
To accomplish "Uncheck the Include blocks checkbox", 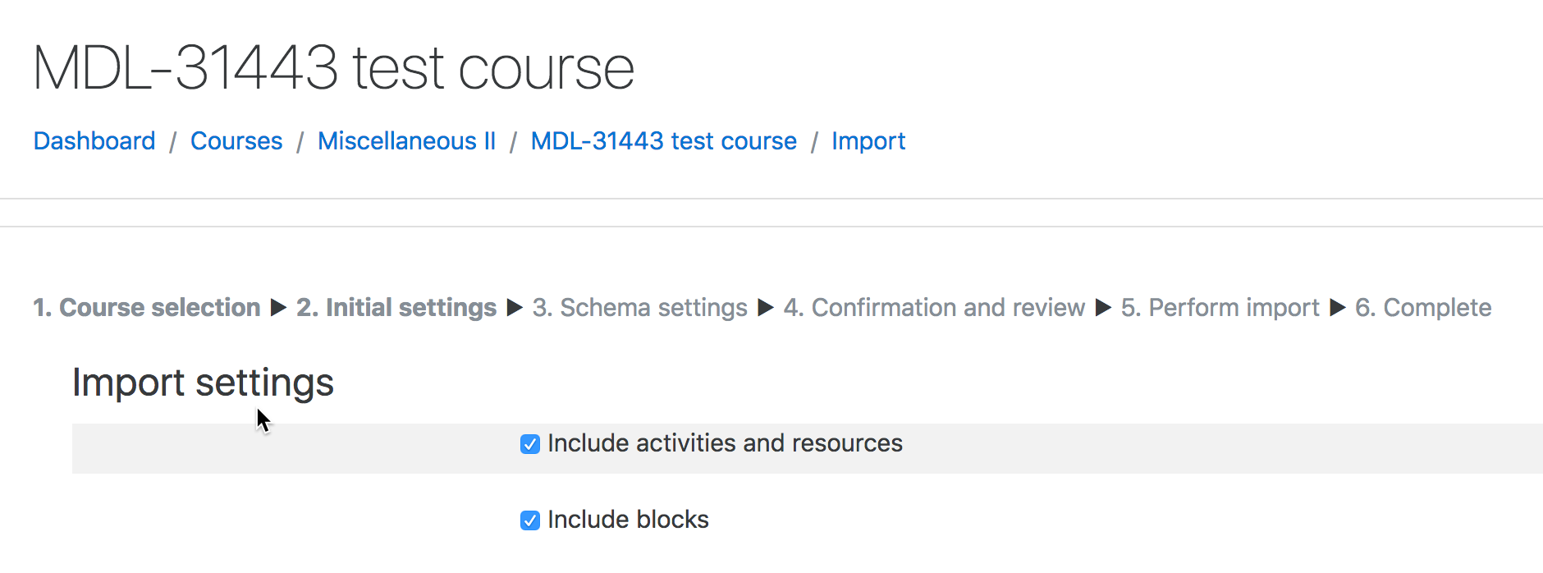I will [530, 520].
